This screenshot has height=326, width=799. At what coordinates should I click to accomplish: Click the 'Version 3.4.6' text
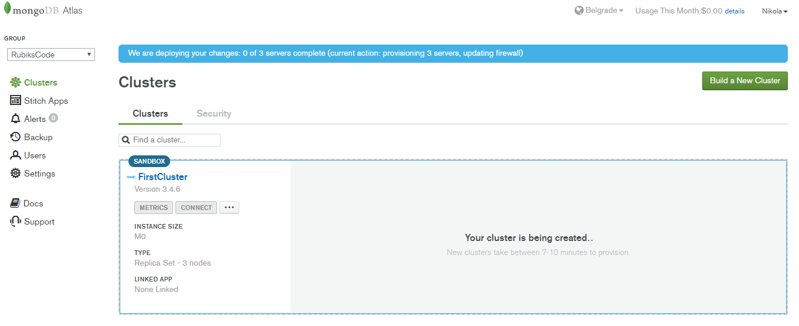pos(157,189)
